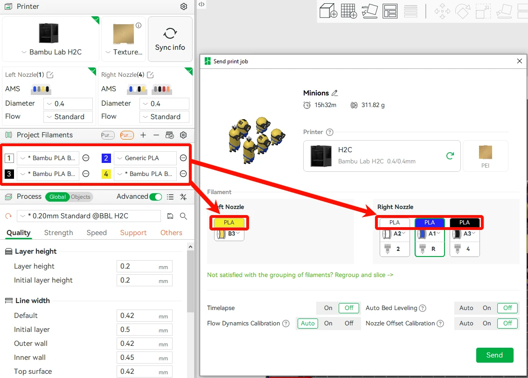Screen dimensions: 528x378
Task: Open filament 2 Generic PLA dropdown
Action: (145, 158)
